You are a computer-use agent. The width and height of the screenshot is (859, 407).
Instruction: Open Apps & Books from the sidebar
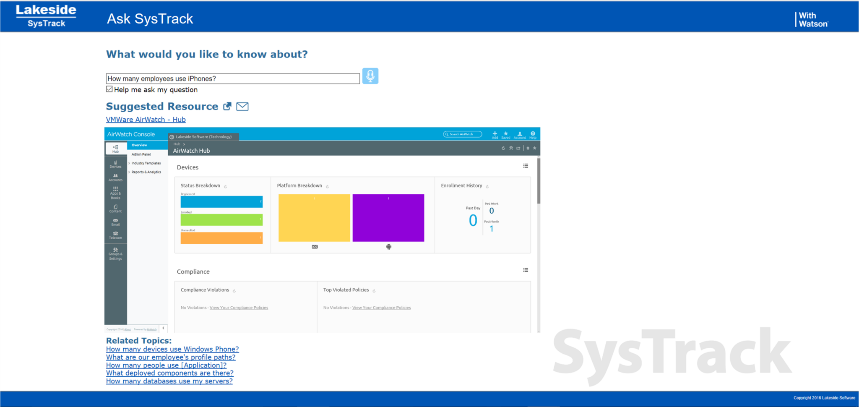coord(115,193)
